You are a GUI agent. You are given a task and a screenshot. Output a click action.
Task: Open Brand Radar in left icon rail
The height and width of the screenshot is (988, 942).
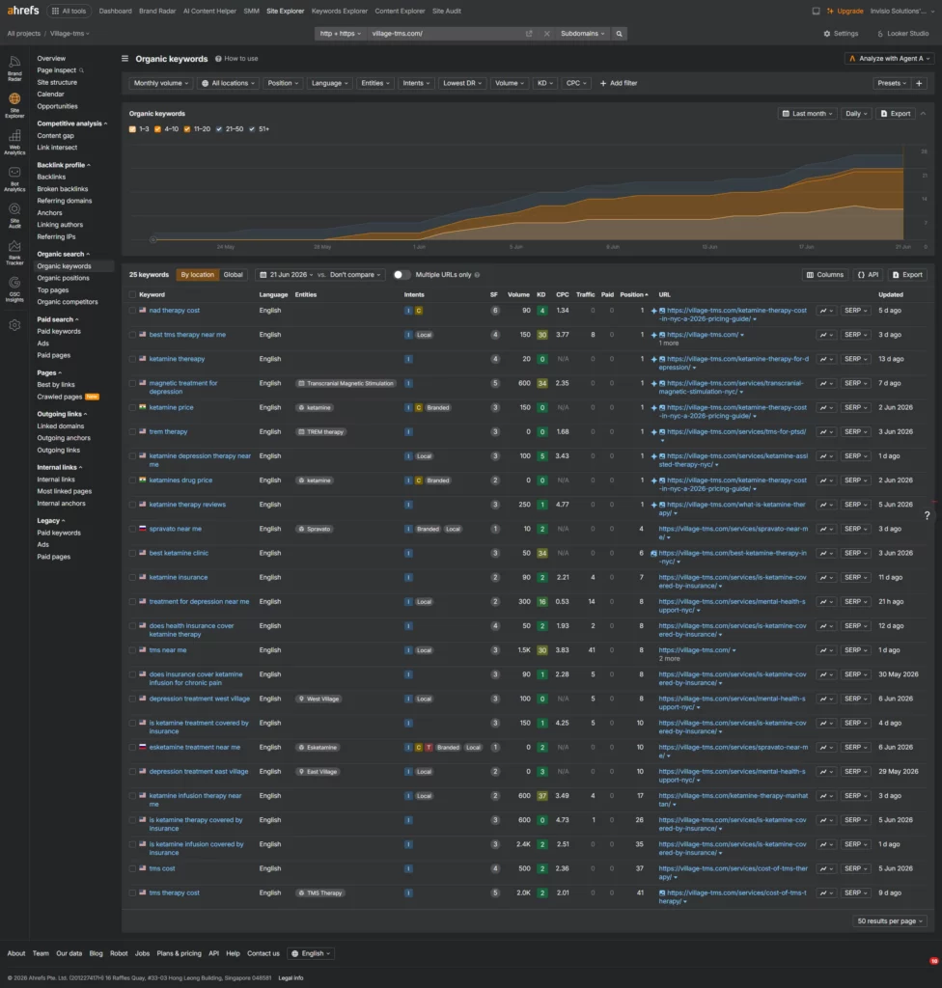coord(14,68)
